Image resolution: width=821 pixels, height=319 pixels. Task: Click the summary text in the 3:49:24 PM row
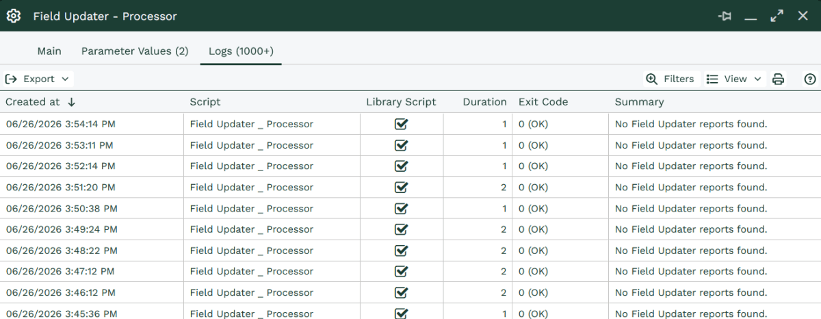coord(691,229)
